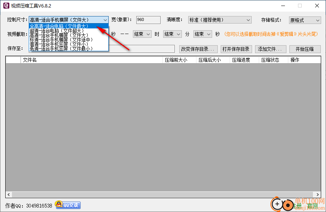Click the 操作 column header
This screenshot has width=326, height=212.
[x=304, y=60]
